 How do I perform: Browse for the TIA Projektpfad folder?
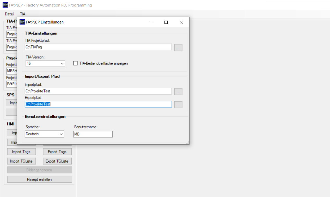coord(178,47)
